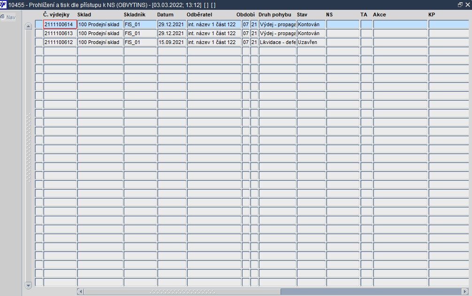This screenshot has height=296, width=472.
Task: Click 'Výdej - propaga' cell in row 2111100613
Action: click(277, 33)
